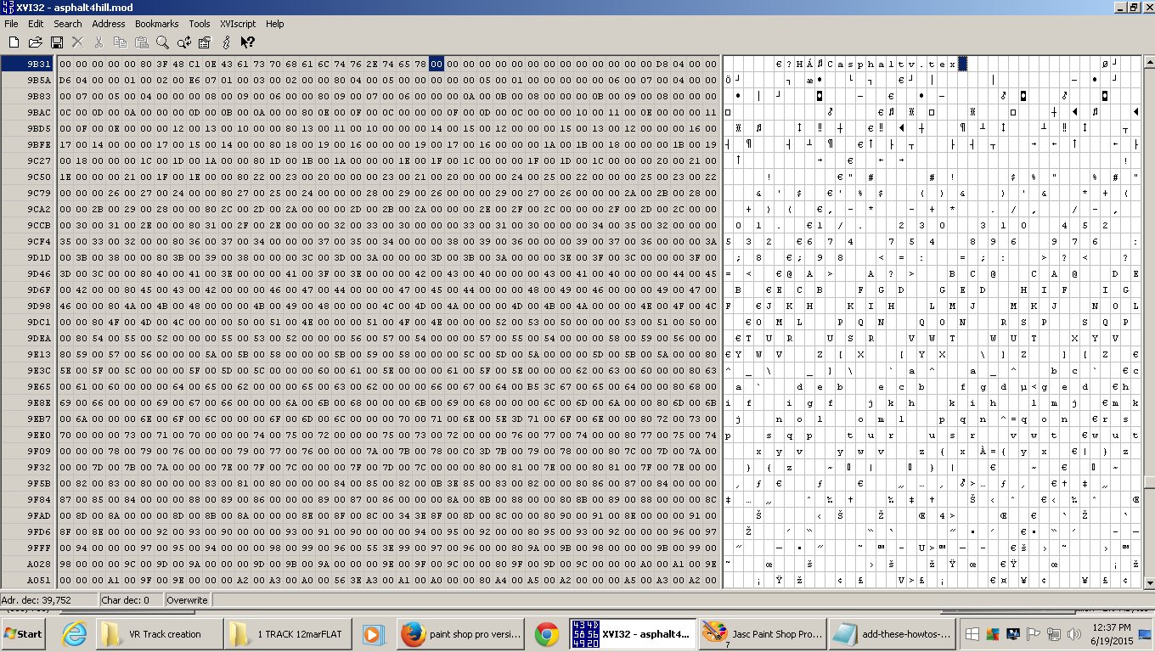Viewport: 1155px width, 652px height.
Task: Click the Paste clipboard icon
Action: (141, 42)
